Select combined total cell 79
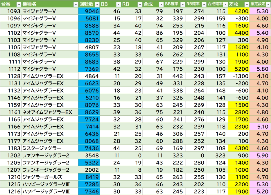Viewport: 271px width, 195px height. pos(153,11)
